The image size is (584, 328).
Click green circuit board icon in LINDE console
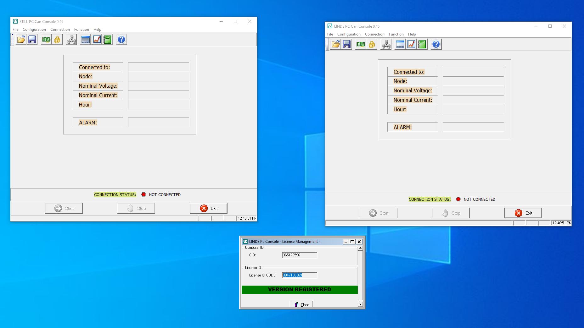pos(361,44)
